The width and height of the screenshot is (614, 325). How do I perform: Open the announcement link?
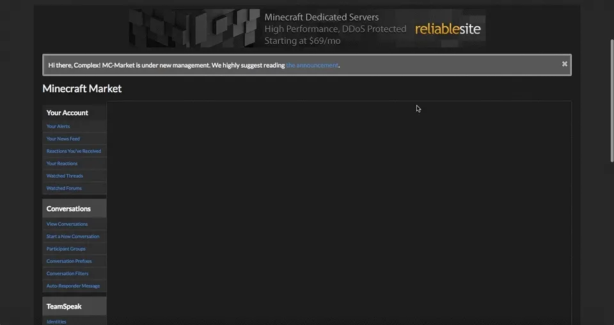(x=311, y=65)
